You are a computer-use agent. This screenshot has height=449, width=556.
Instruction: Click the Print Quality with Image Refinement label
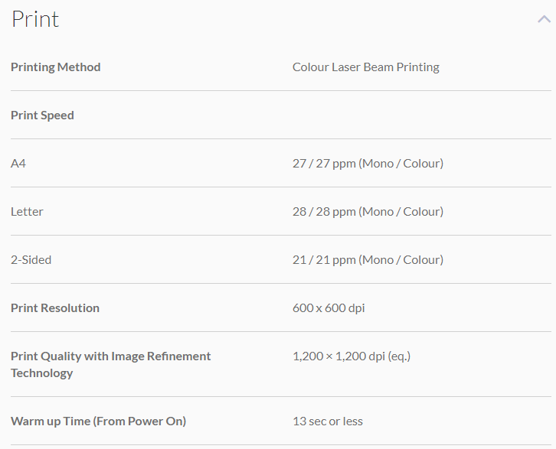coord(110,356)
